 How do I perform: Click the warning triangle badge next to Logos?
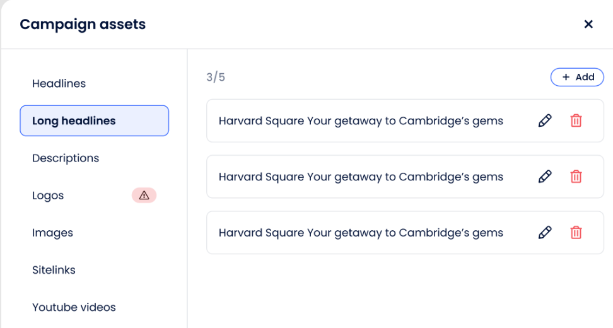point(144,196)
